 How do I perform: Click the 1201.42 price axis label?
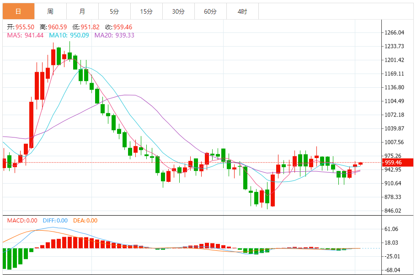click(394, 60)
